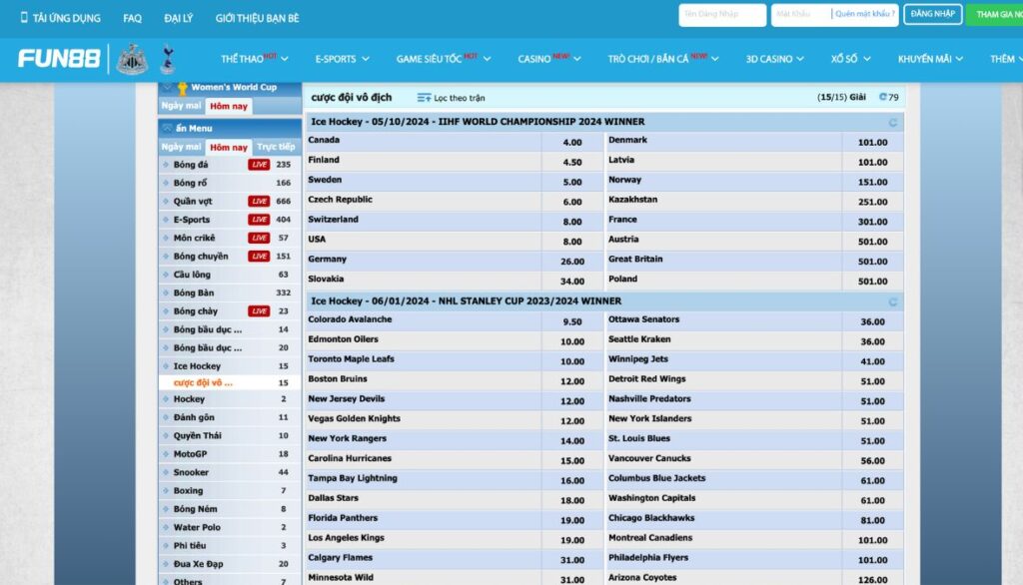Viewport: 1023px width, 585px height.
Task: Select Cầu lông in the sports list
Action: 230,275
